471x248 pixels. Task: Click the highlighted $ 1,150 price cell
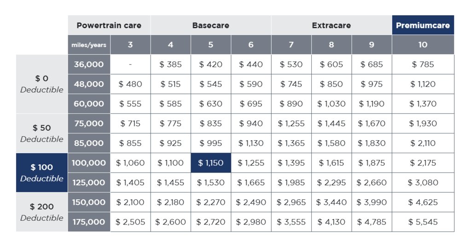(211, 163)
